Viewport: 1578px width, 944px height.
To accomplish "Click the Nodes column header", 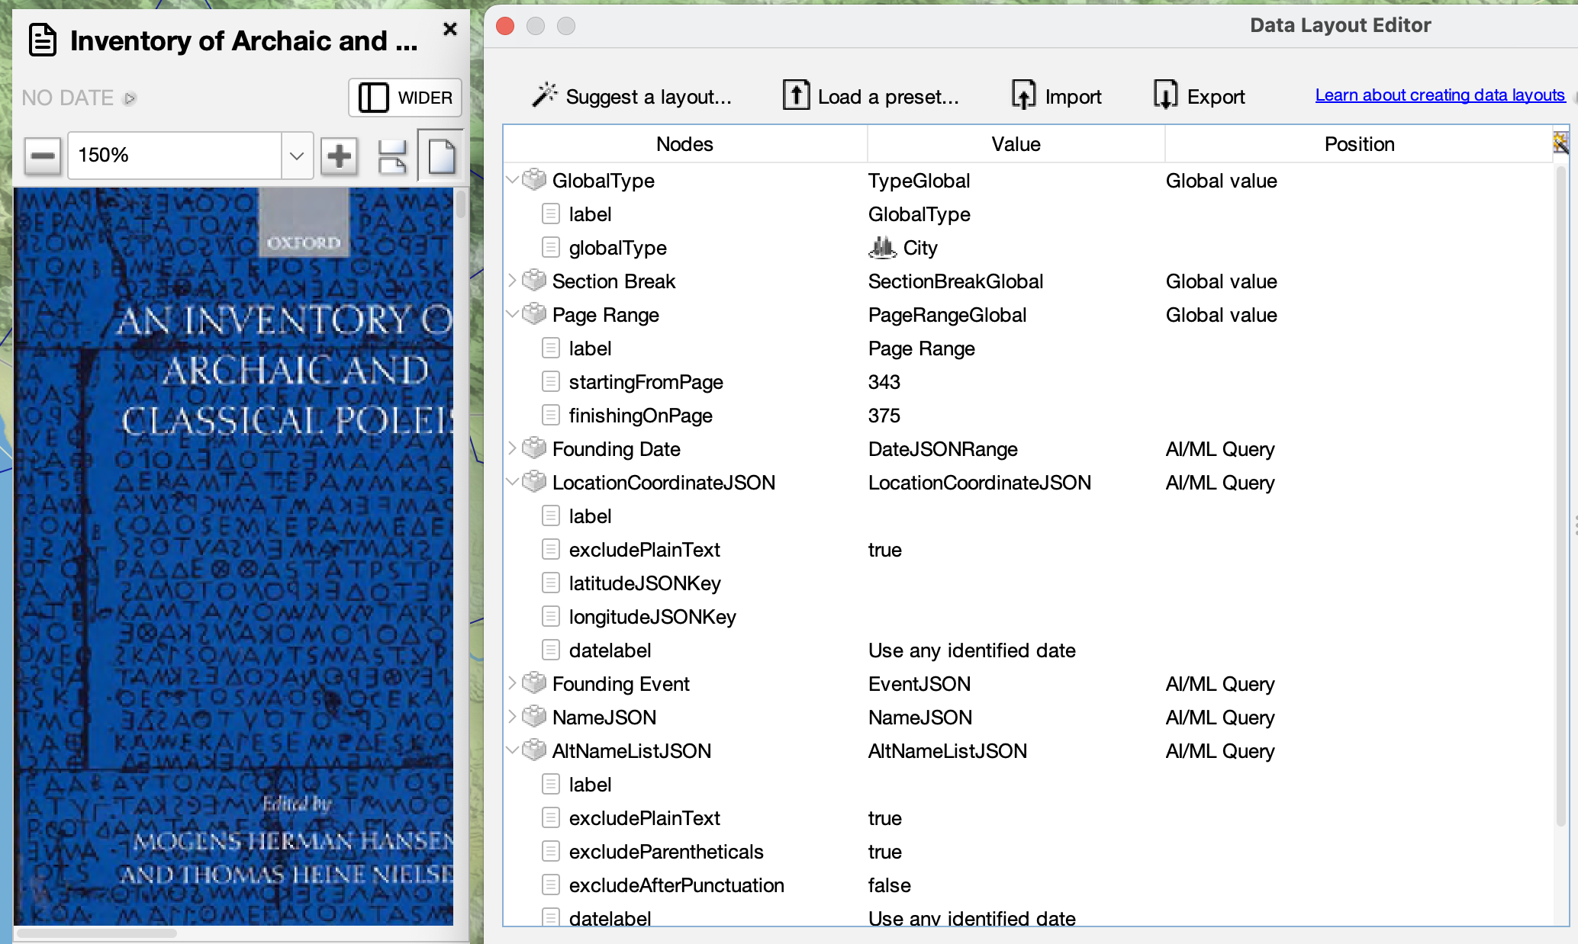I will pyautogui.click(x=684, y=144).
